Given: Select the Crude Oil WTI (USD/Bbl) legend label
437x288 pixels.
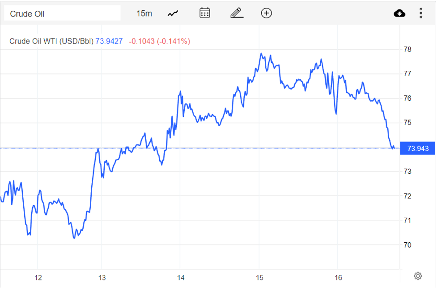Looking at the screenshot, I should 51,41.
